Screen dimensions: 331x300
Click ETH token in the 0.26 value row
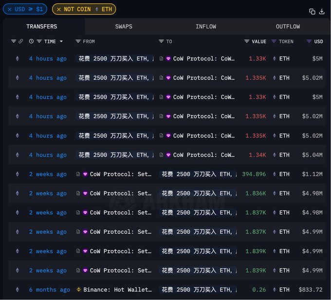click(284, 290)
